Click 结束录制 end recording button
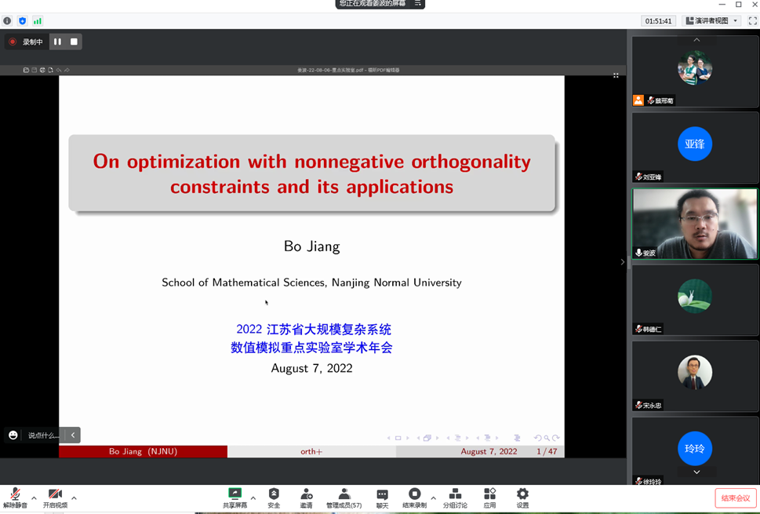This screenshot has height=514, width=760. 414,498
